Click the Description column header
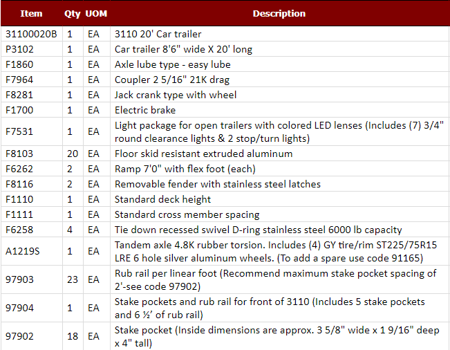This screenshot has width=450, height=350. pyautogui.click(x=279, y=13)
